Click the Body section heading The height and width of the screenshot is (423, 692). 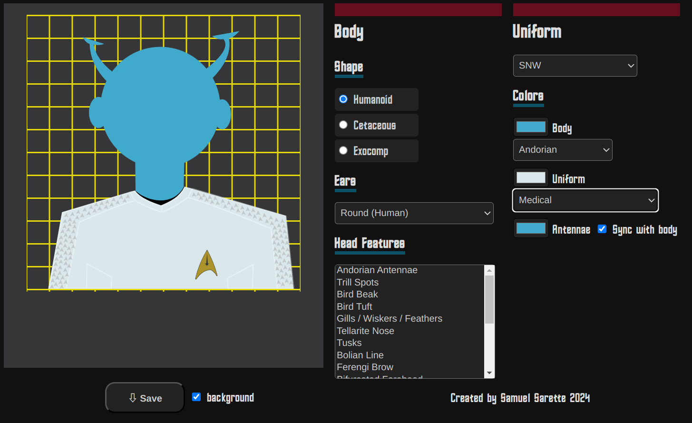coord(349,32)
